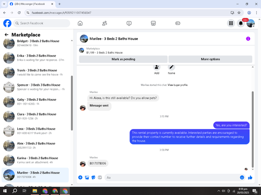Open the account profile picture menu

[x=251, y=23]
